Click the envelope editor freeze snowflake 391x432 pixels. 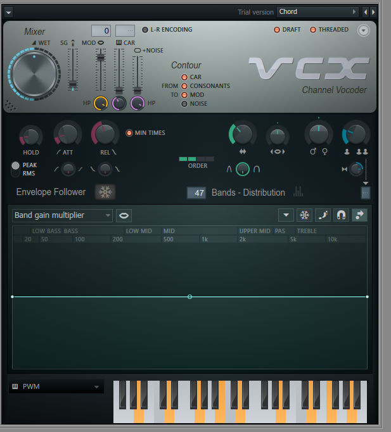[x=304, y=215]
